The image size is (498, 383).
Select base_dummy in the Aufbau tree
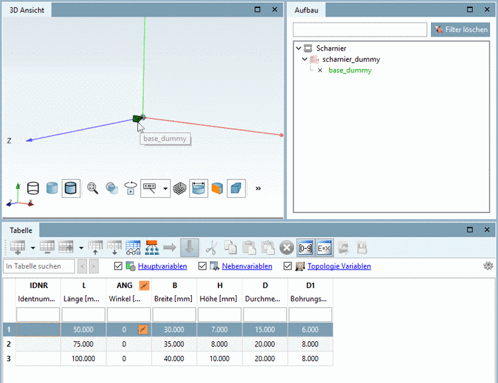pyautogui.click(x=350, y=70)
